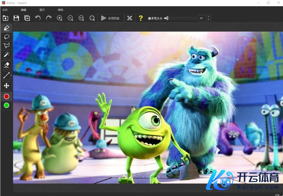Click the fit-to-window zoom icon

pyautogui.click(x=92, y=18)
